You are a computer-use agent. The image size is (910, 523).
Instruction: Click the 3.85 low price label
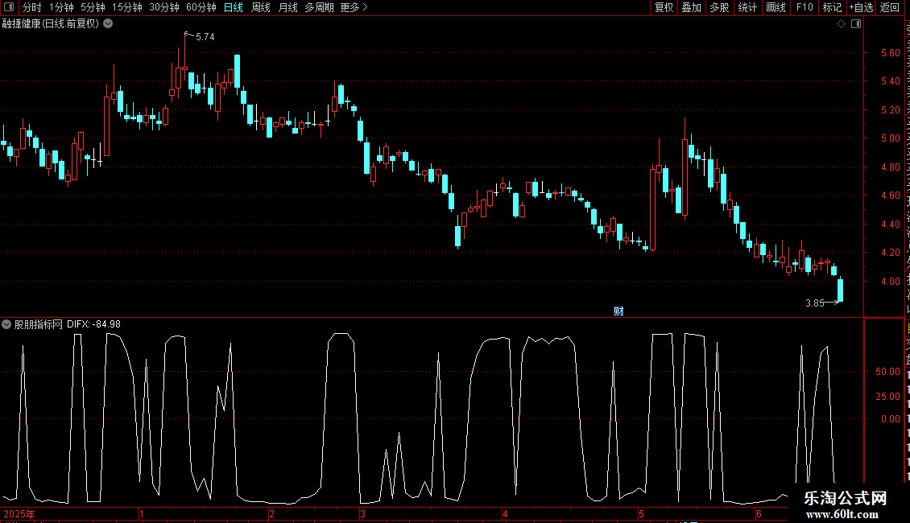(815, 303)
